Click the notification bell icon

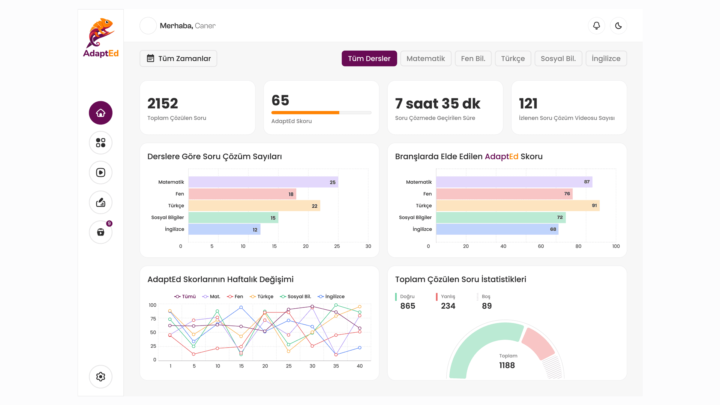coord(596,25)
